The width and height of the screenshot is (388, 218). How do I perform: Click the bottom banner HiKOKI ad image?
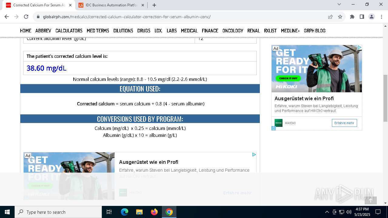pos(69,176)
